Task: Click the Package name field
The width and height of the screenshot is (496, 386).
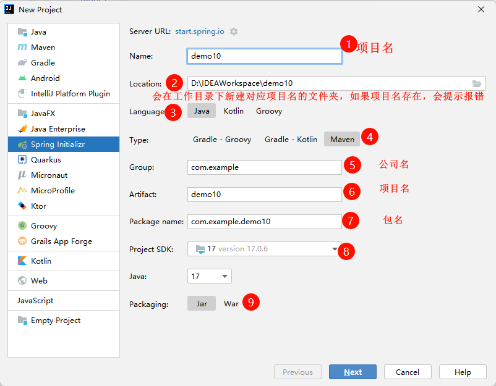Action: coord(265,222)
